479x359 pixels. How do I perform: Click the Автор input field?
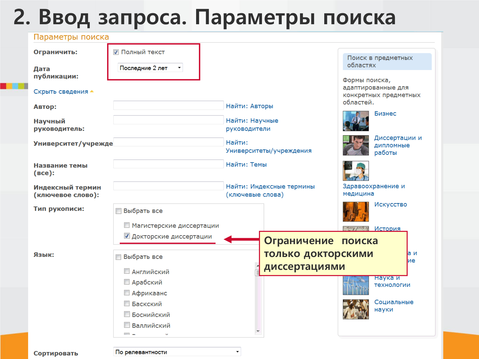click(168, 105)
